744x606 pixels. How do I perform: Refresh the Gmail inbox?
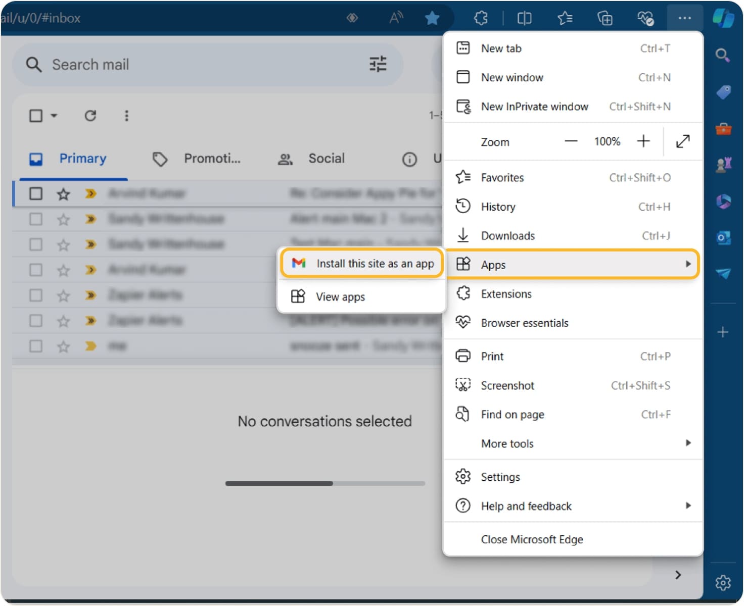[x=91, y=116]
